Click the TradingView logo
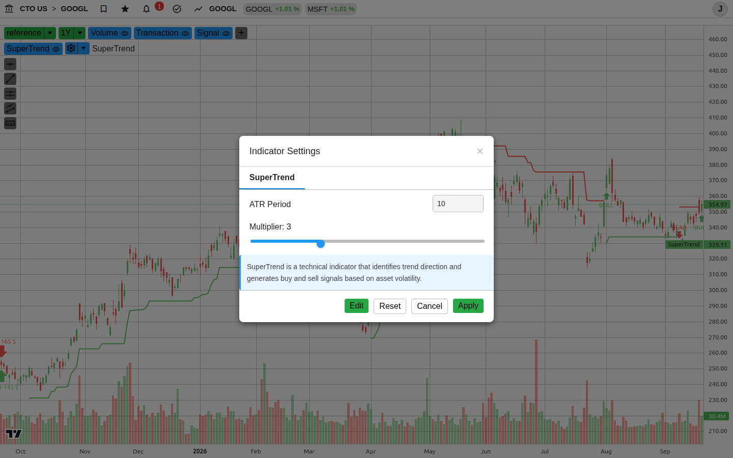Image resolution: width=733 pixels, height=458 pixels. (x=14, y=434)
